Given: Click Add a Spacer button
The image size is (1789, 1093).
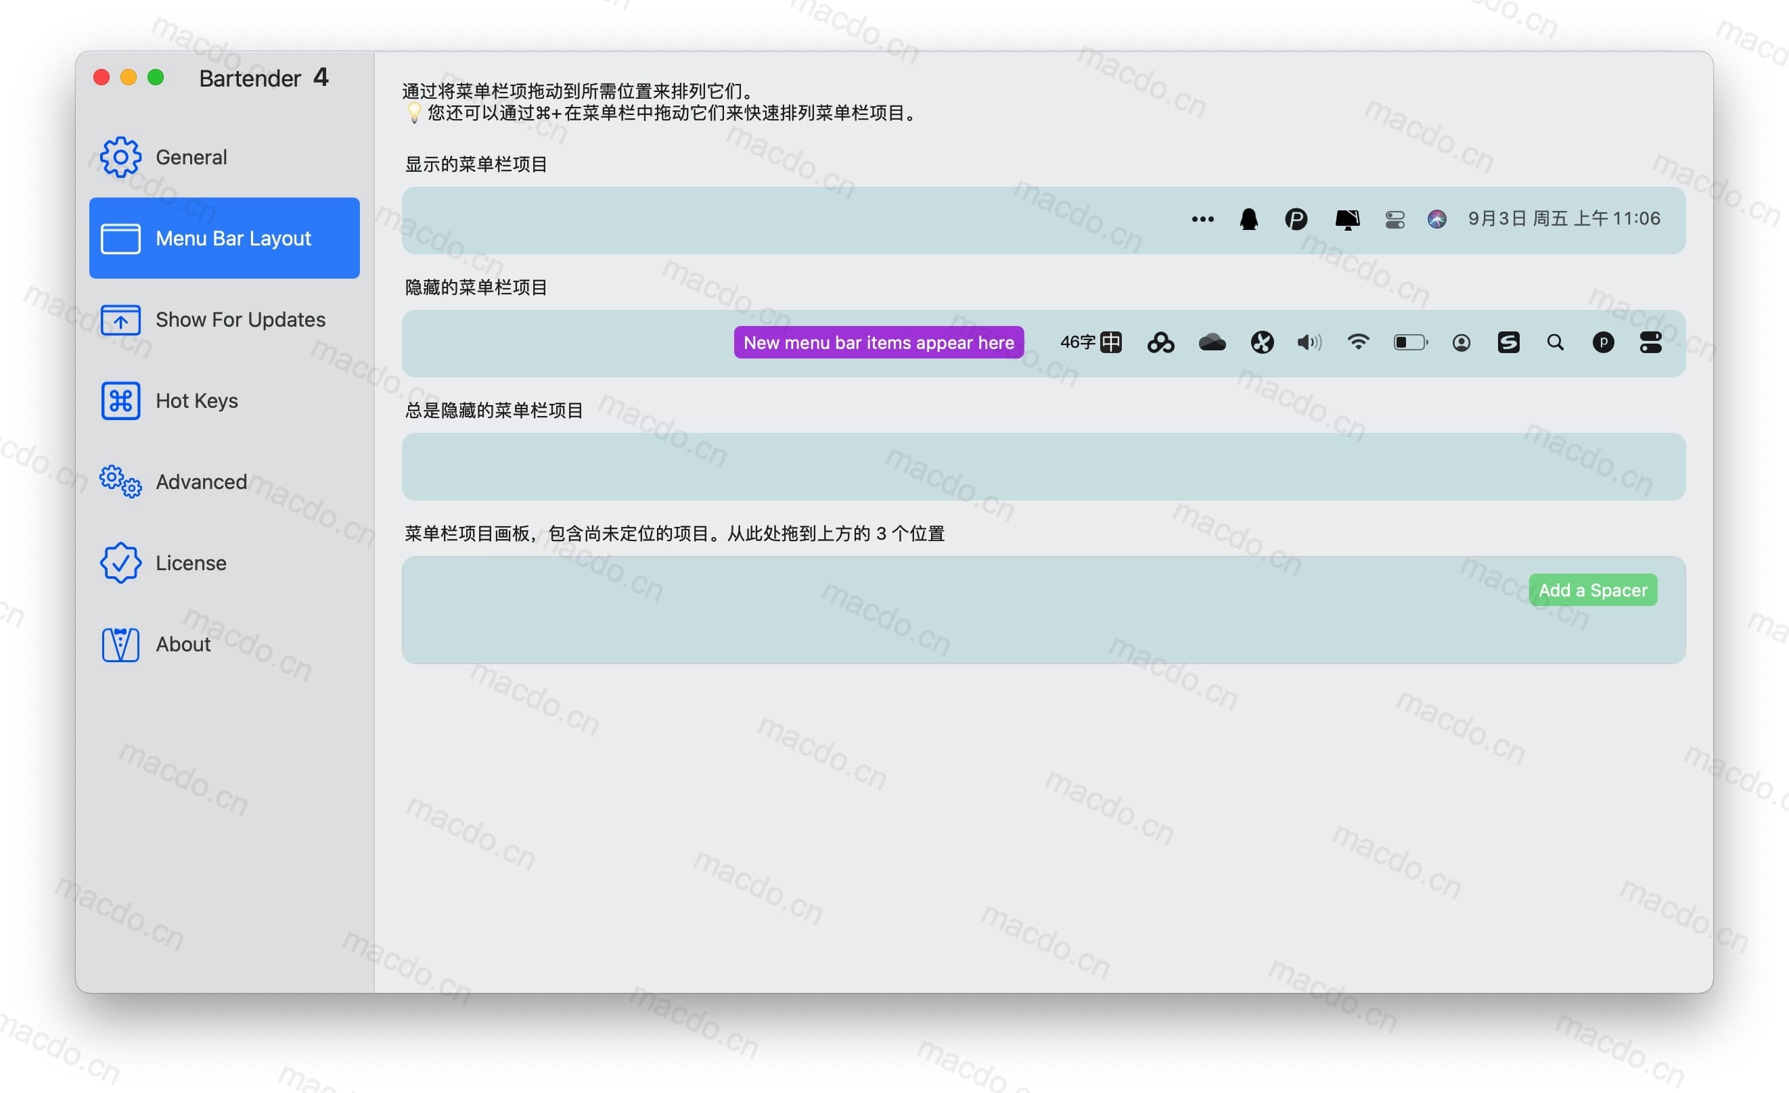Looking at the screenshot, I should [1592, 590].
